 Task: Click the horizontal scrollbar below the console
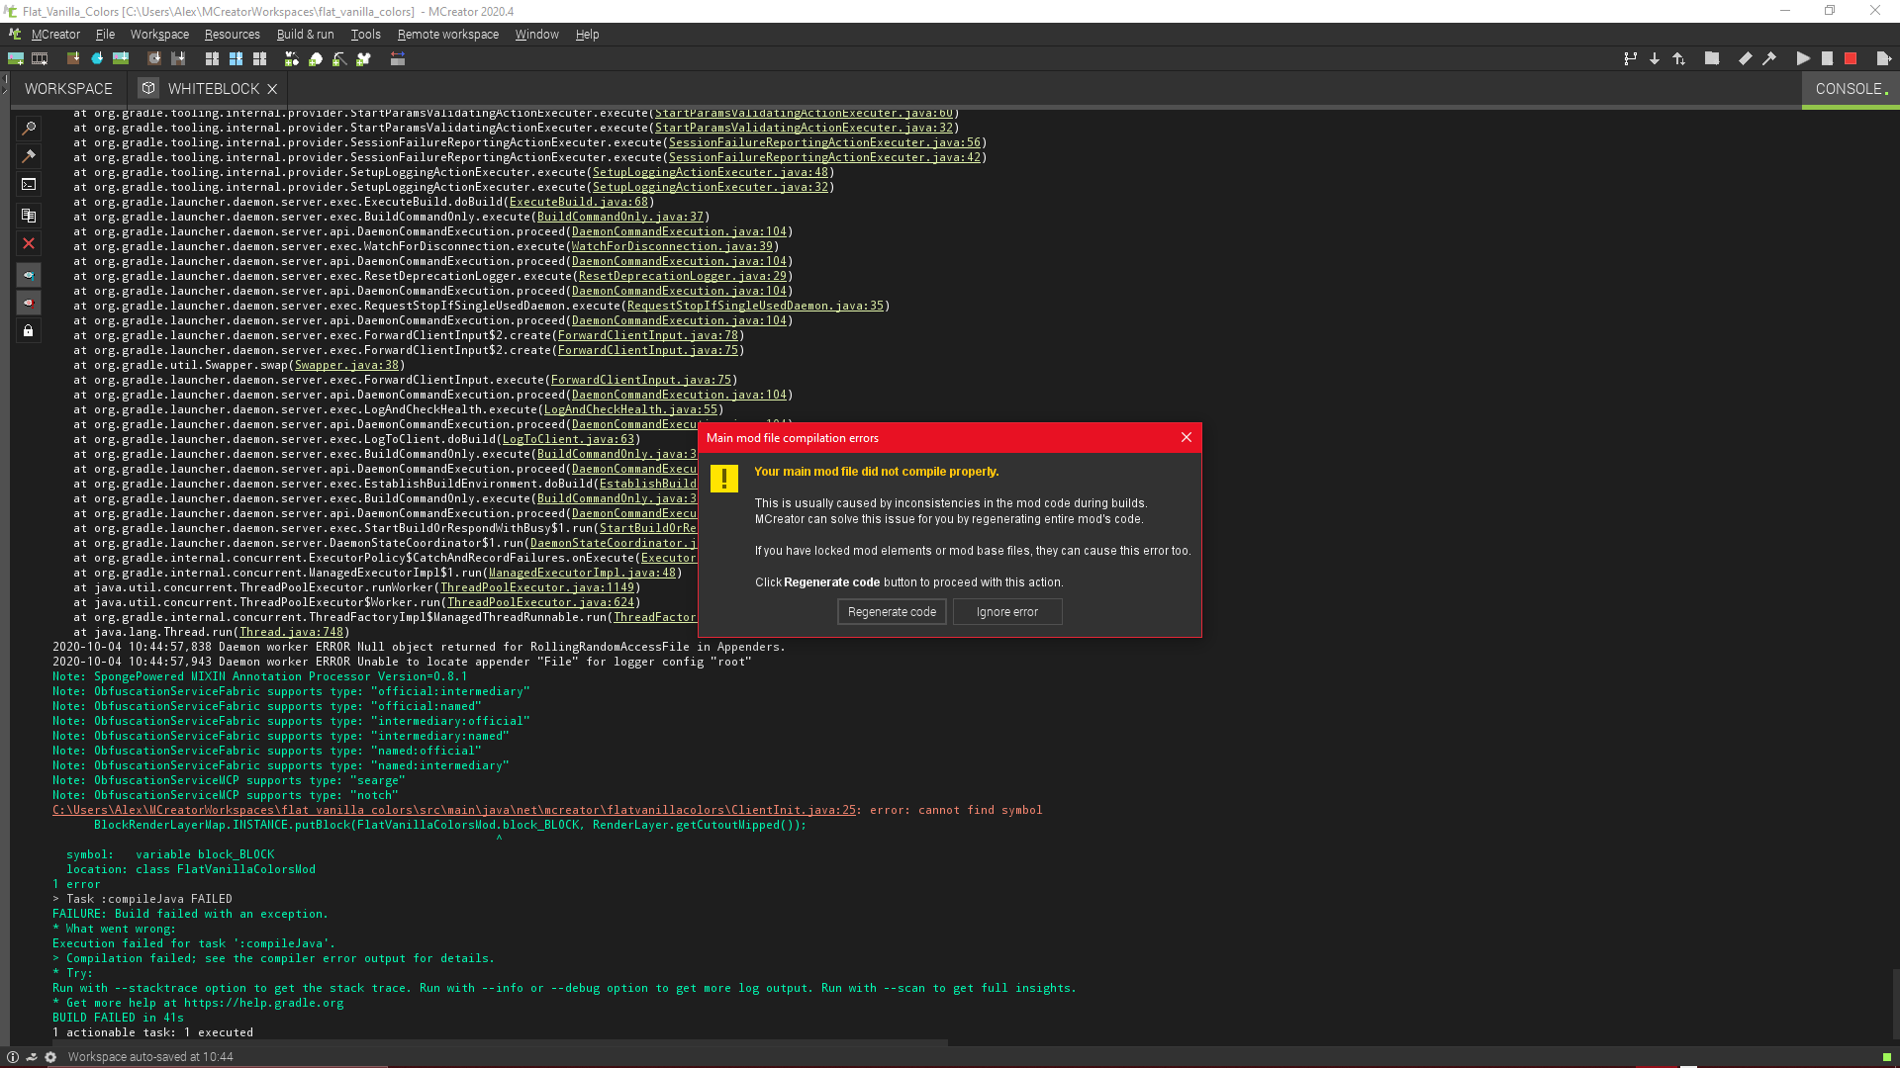(495, 1043)
